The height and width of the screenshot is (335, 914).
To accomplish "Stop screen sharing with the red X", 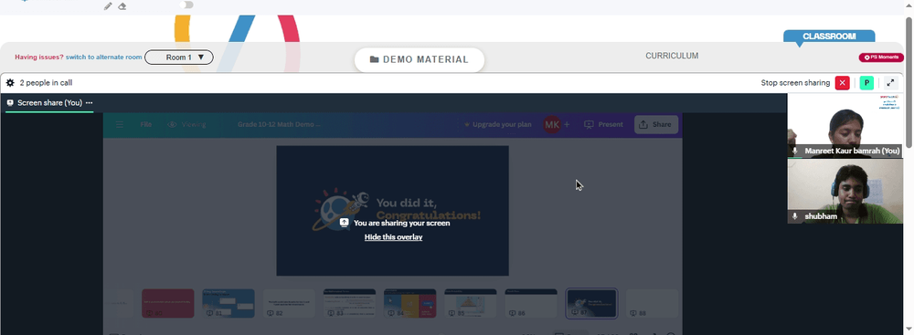I will click(843, 83).
